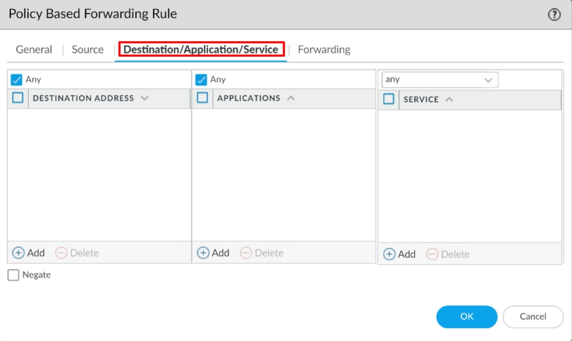Screen dimensions: 572x341
Task: Switch to the Forwarding tab
Action: coord(324,50)
